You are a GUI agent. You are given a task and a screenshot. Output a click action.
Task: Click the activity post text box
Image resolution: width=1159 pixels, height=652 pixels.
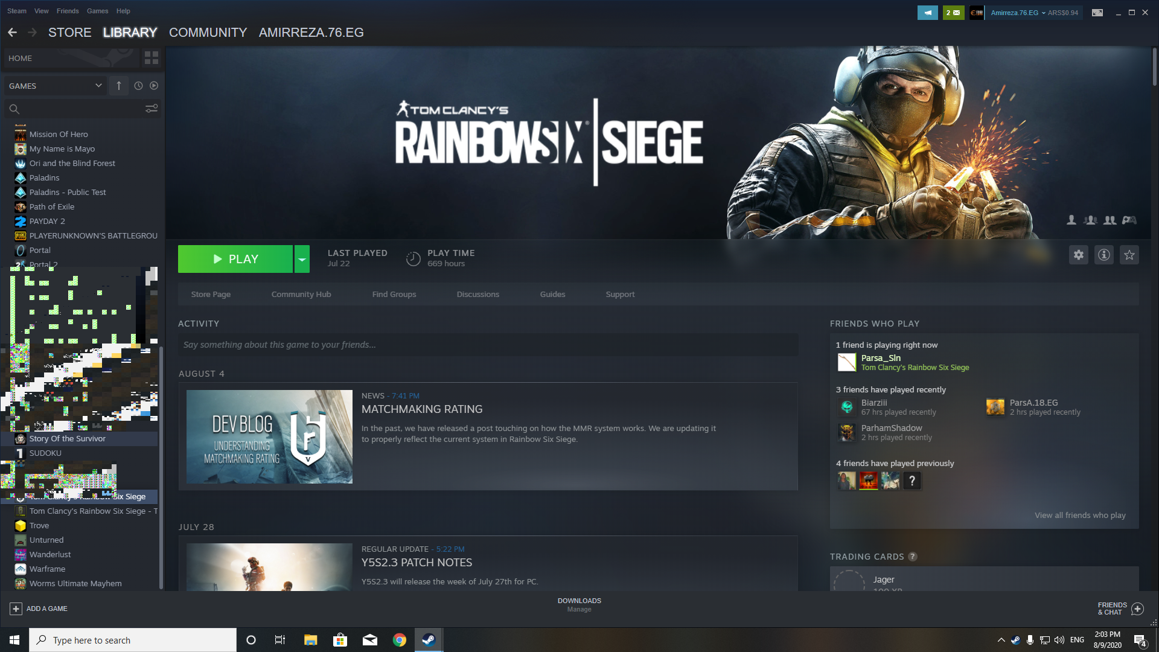coord(488,345)
